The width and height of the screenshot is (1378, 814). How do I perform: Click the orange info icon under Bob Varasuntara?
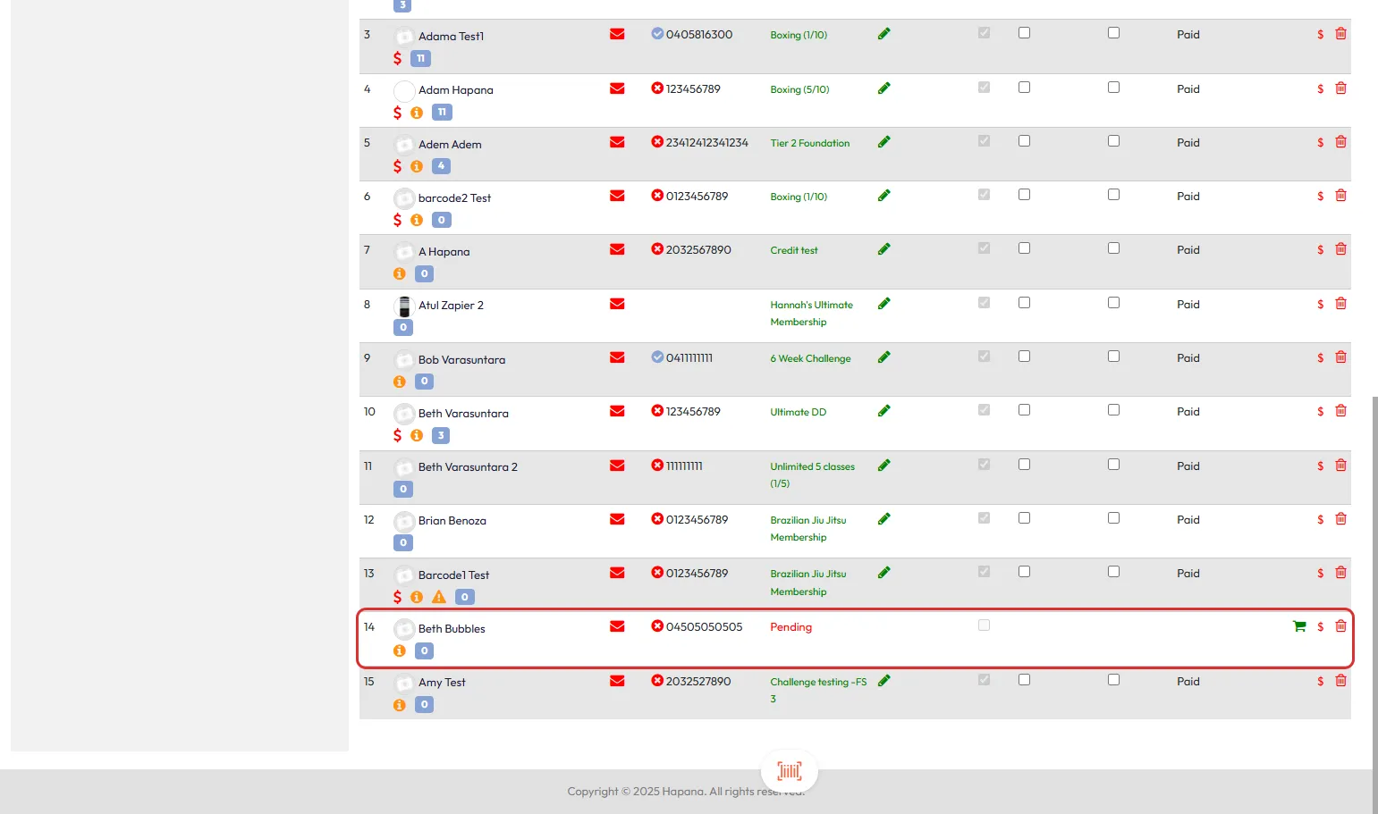400,382
